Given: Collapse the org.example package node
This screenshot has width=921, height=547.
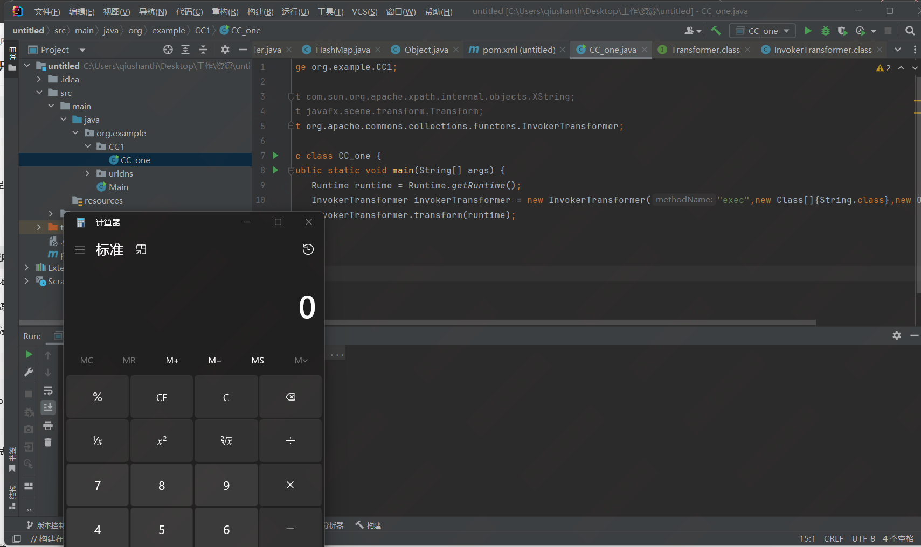Looking at the screenshot, I should click(75, 133).
